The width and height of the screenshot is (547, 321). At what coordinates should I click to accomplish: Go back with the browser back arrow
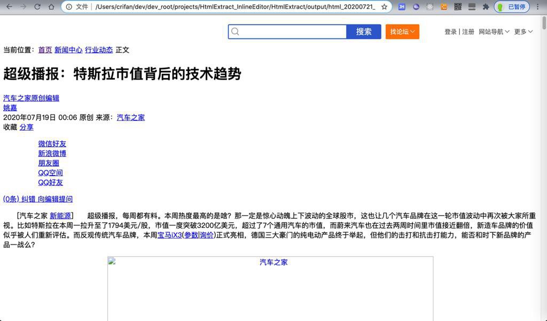click(10, 6)
